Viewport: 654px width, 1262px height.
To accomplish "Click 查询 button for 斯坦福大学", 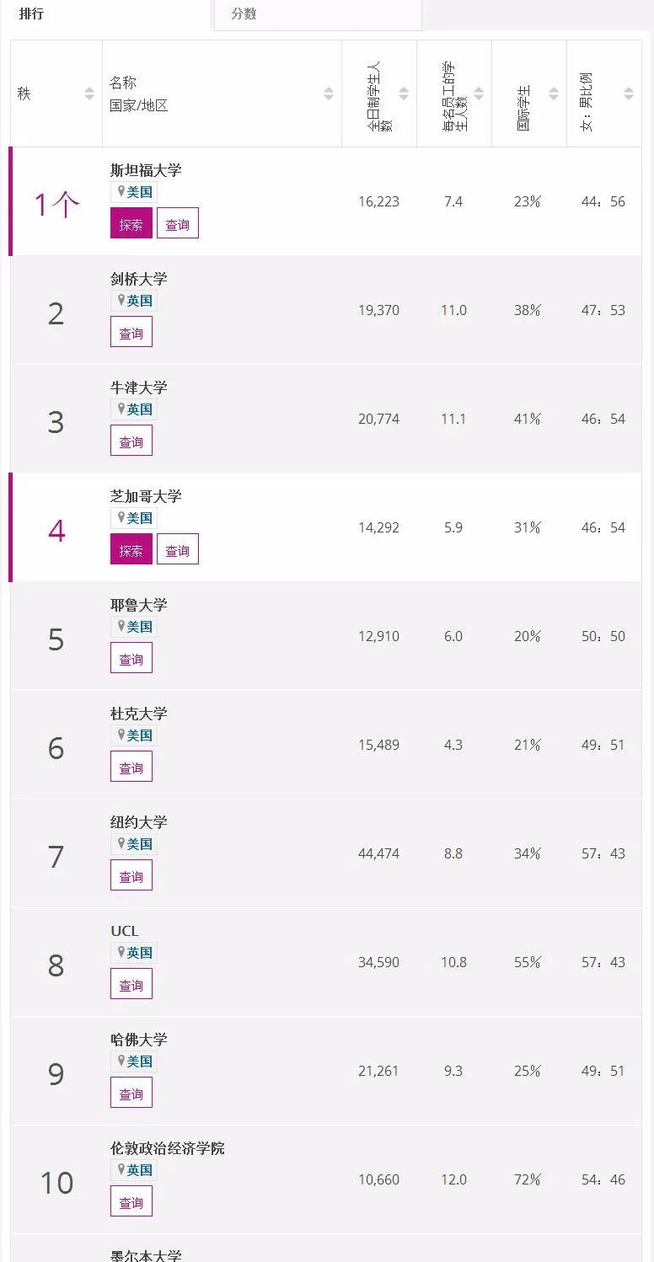I will [x=177, y=224].
